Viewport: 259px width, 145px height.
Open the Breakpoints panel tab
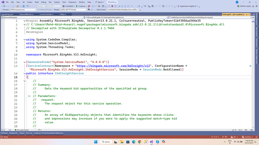13,133
